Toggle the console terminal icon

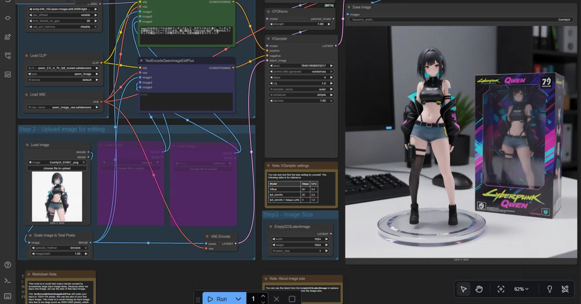[8, 281]
